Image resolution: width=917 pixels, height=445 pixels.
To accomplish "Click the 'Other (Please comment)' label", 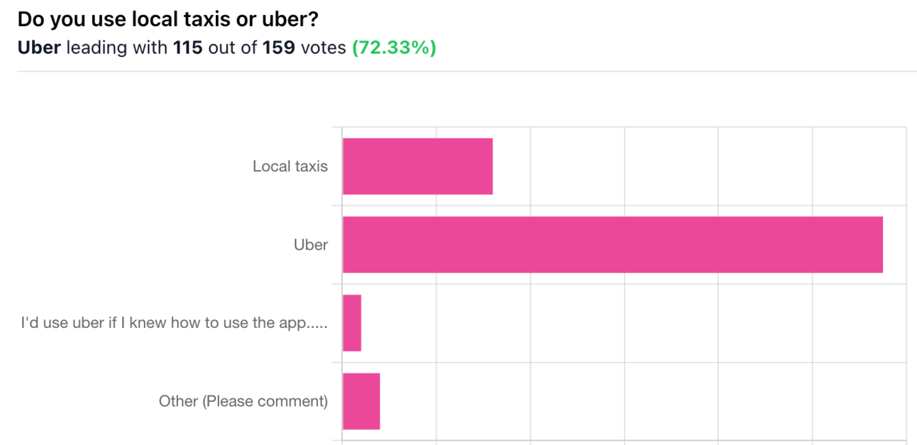I will (243, 401).
